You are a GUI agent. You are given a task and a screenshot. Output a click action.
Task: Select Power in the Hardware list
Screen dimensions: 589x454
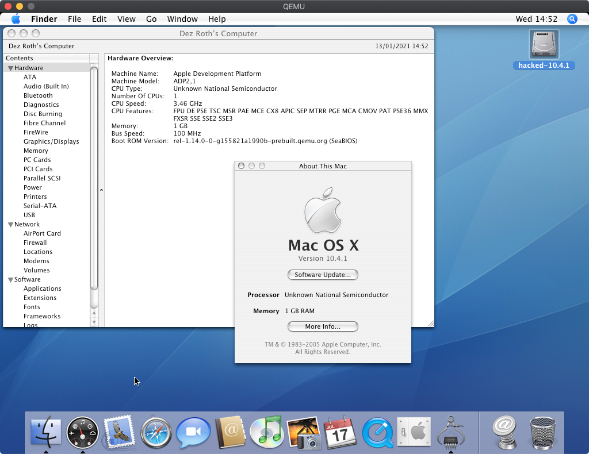(x=33, y=187)
